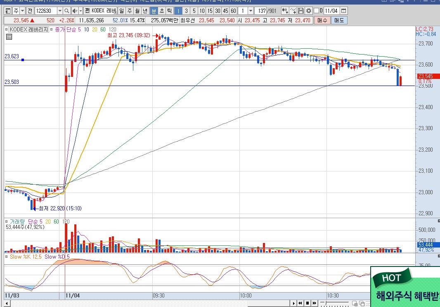Expand the stock code 122630 dropdown arrow
Screen dimensions: 440x307
tap(60, 11)
